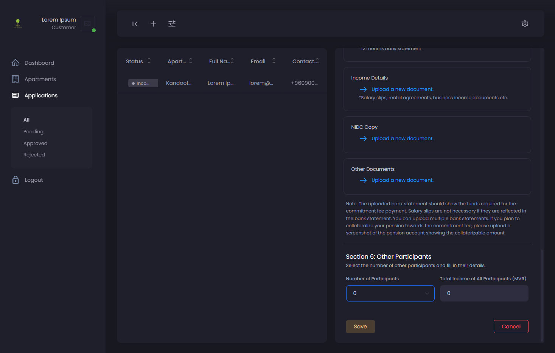Click Section 6: Other Participants heading

388,256
